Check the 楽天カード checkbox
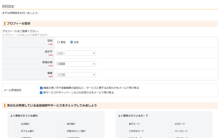The height and width of the screenshot is (138, 223). tap(125, 124)
